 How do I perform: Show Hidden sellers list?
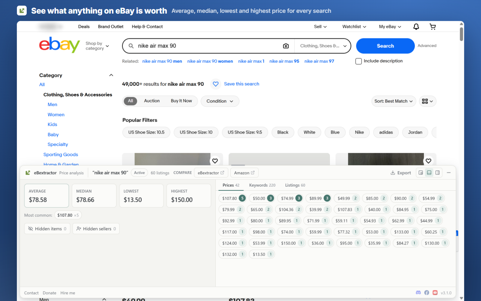point(96,229)
